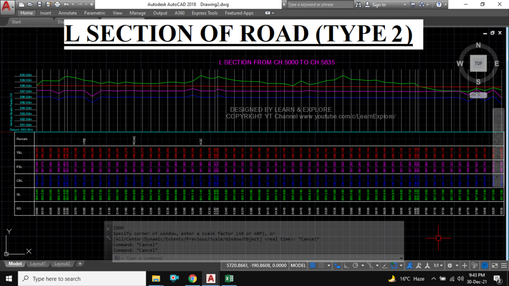Open the Autodesk App Store cart icon
Screen dimensions: 509x286
[x=413, y=5]
